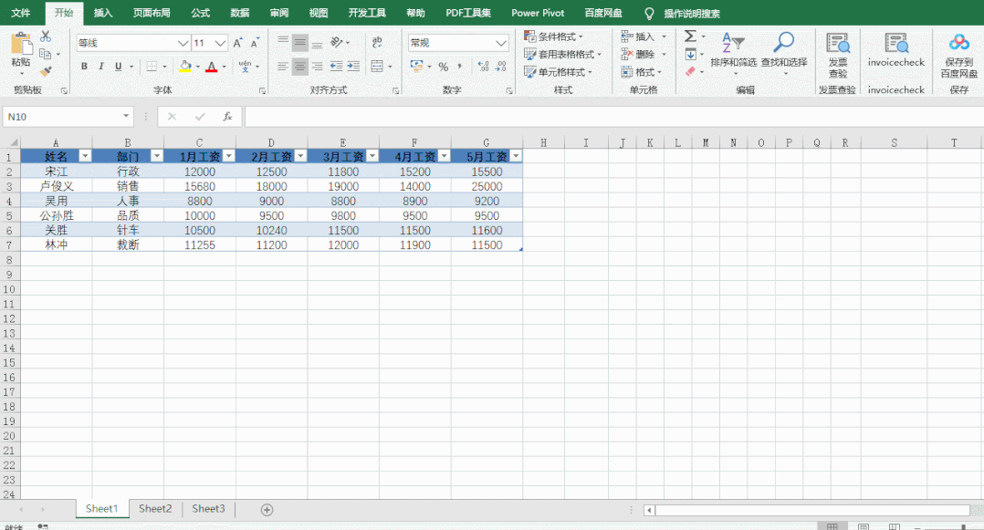The image size is (984, 530).
Task: Click the Merge and Center icon
Action: click(377, 67)
